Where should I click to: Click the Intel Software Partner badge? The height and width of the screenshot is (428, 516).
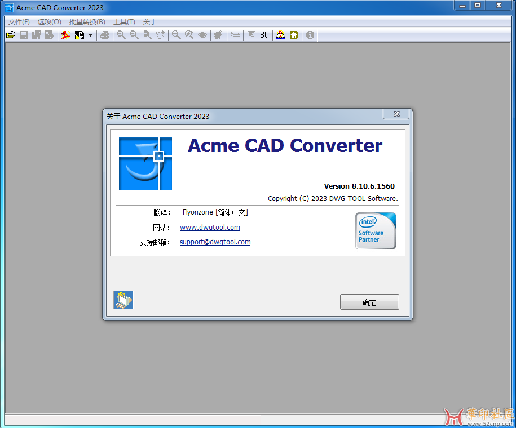(376, 231)
